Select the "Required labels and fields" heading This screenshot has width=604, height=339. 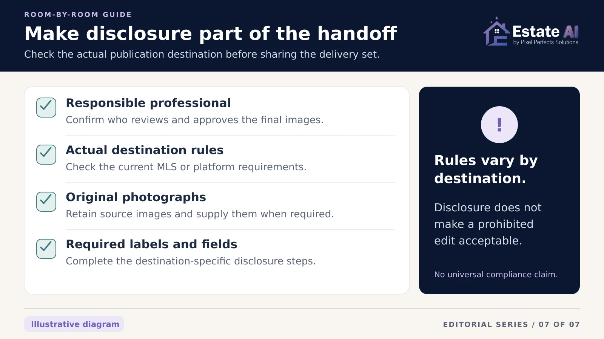click(151, 244)
